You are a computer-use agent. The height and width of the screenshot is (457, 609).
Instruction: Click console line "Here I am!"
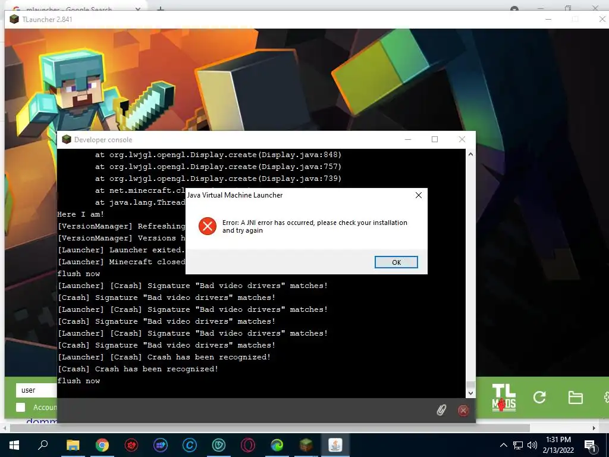[x=81, y=214]
